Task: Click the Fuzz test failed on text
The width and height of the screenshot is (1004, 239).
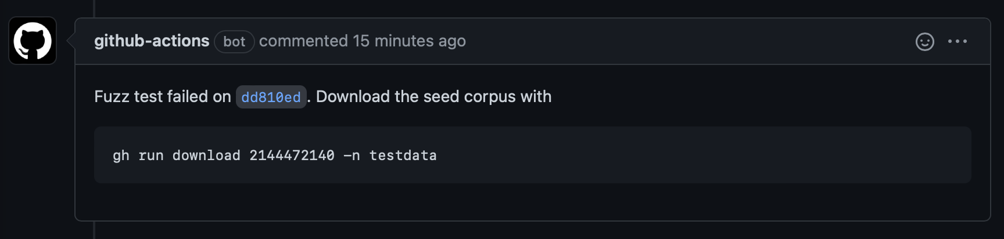Action: (x=163, y=96)
